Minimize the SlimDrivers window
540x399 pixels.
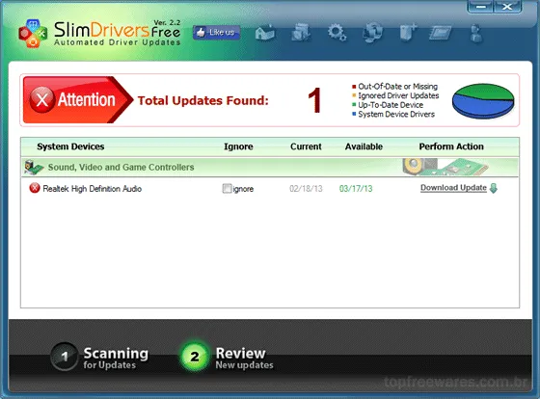click(481, 7)
